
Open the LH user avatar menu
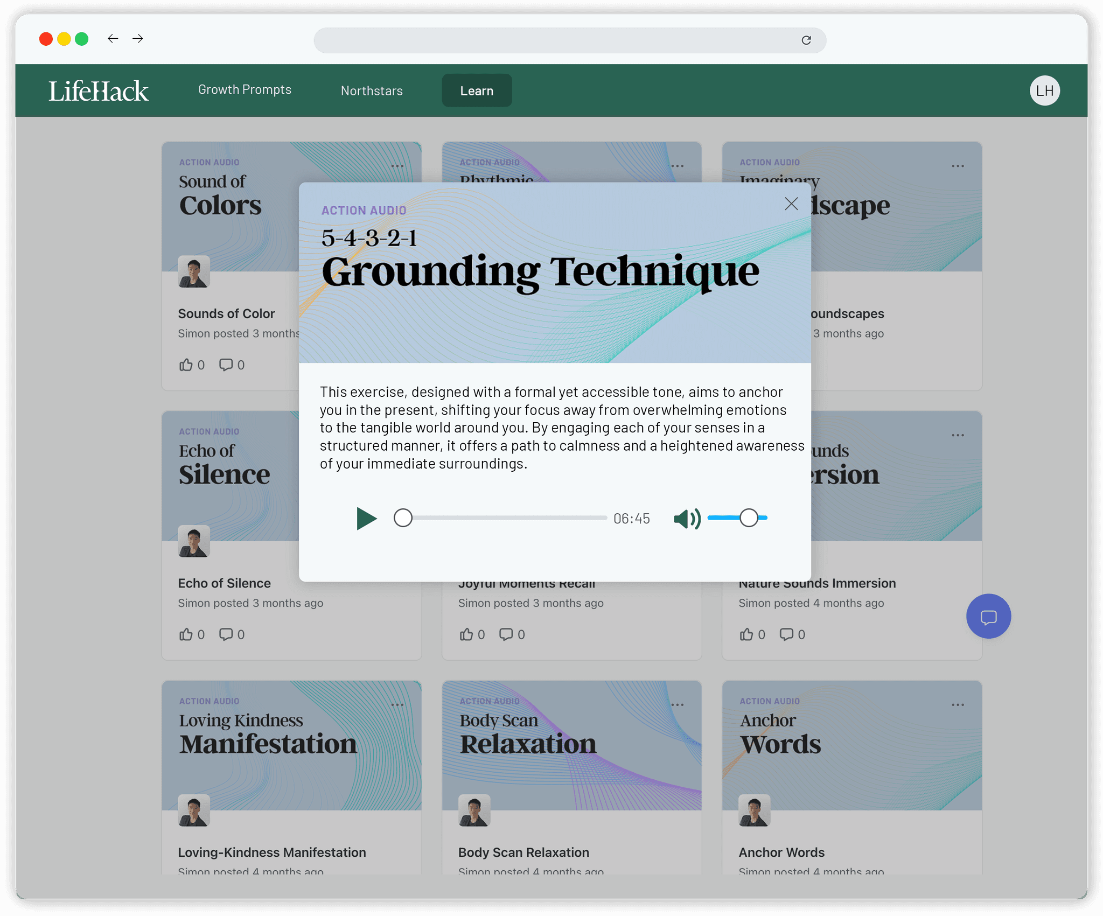1045,90
